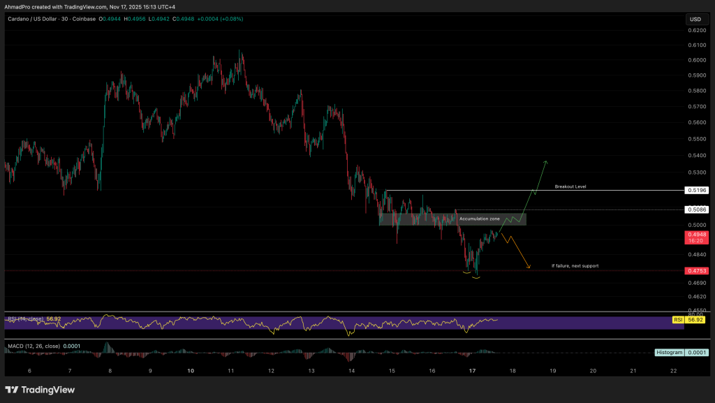
Task: Open the USD currency selector
Action: tap(695, 20)
